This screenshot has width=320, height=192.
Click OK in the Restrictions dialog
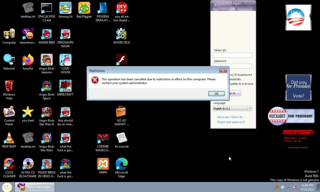click(x=216, y=93)
